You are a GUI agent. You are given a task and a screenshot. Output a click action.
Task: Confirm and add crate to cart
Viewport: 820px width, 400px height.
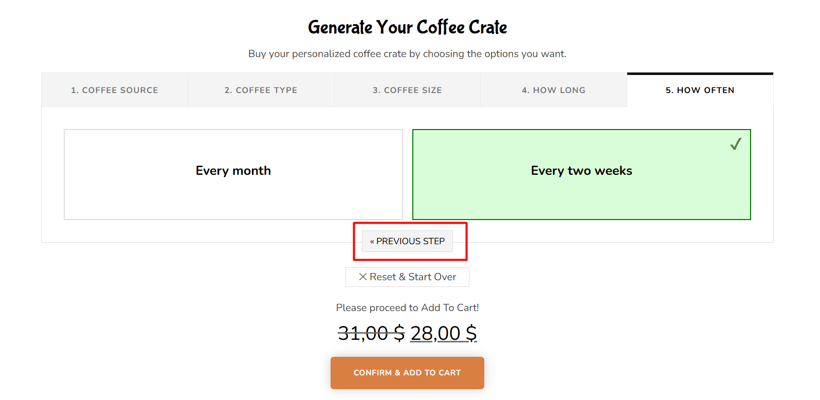(407, 373)
